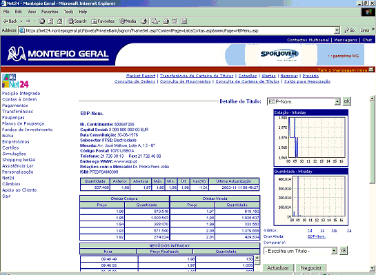Click the Discuss toolbar icon
Viewport: 376px width, 275px height.
(x=184, y=21)
